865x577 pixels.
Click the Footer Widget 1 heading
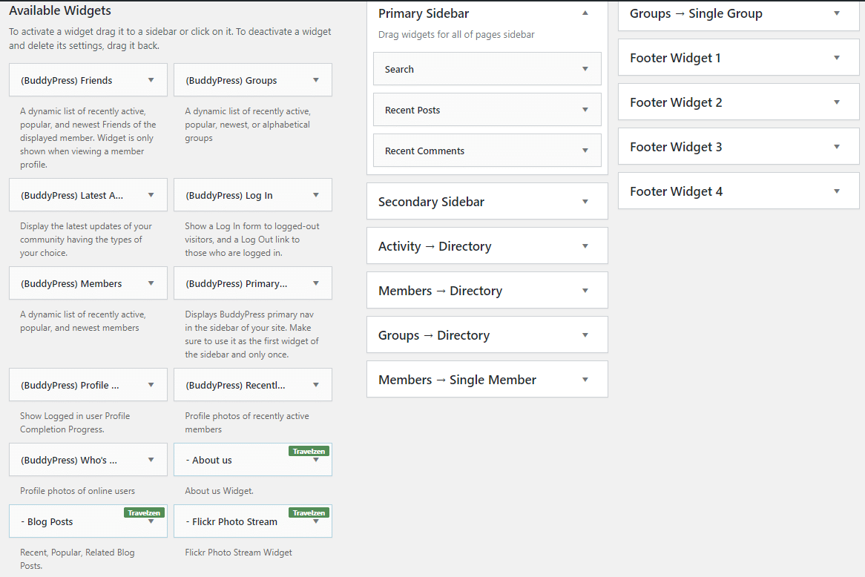675,58
